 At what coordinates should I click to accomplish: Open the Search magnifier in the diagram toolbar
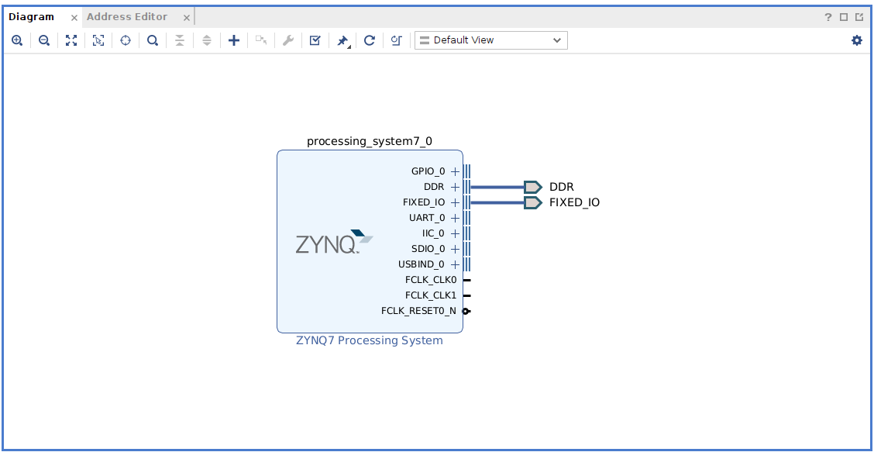pyautogui.click(x=152, y=40)
